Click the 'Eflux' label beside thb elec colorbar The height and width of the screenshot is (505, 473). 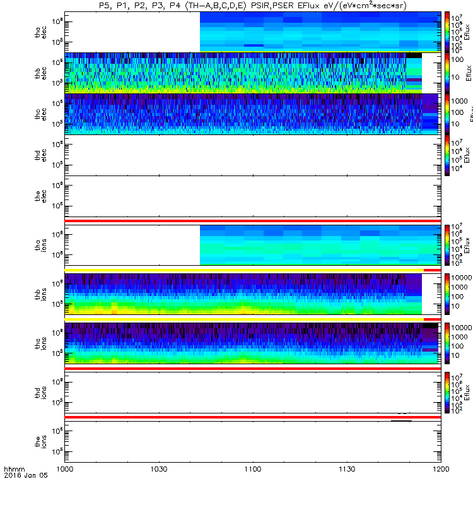(x=469, y=73)
